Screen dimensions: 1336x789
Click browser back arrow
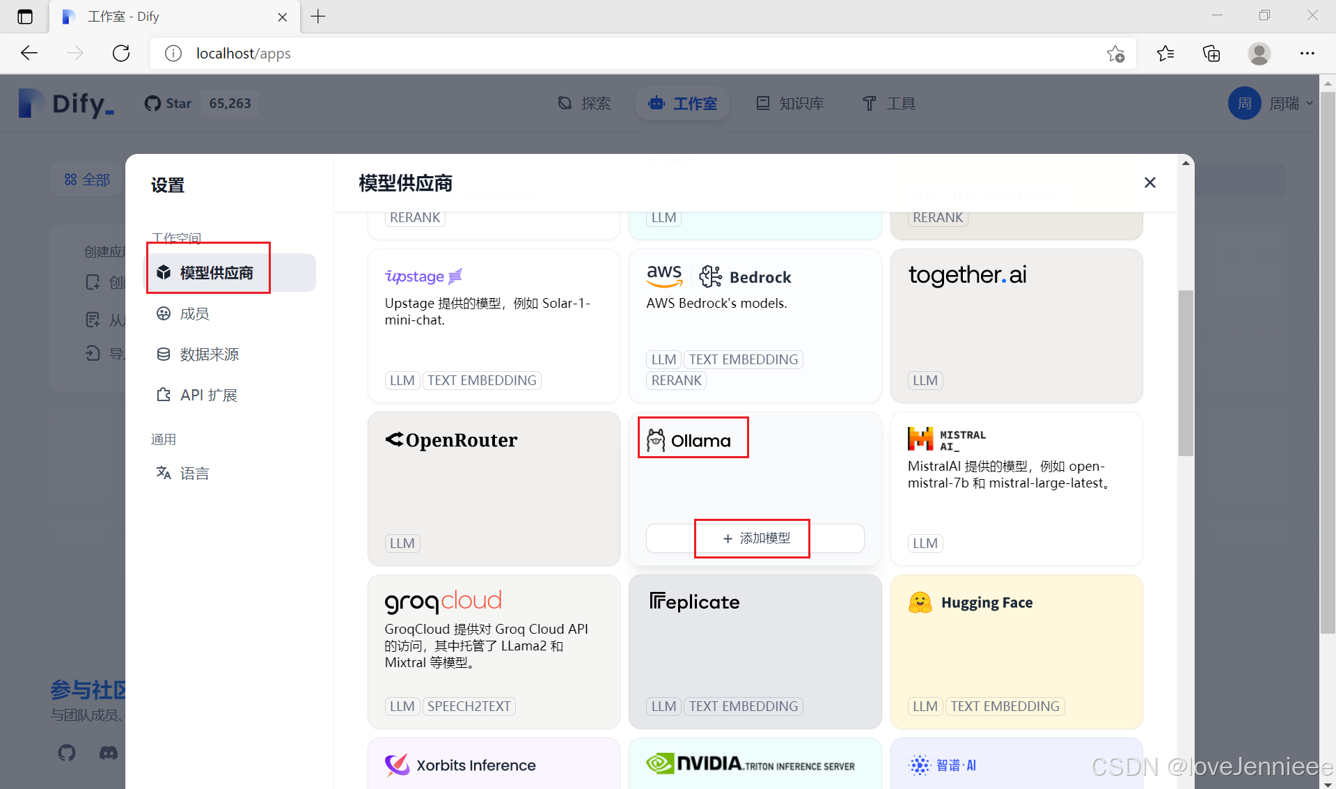[x=29, y=53]
